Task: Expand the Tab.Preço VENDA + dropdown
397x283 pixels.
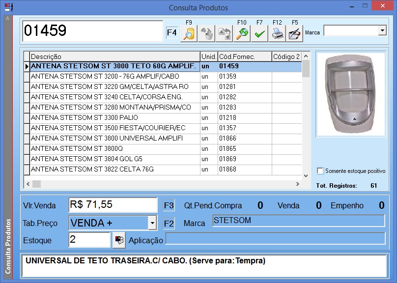Action: [152, 224]
